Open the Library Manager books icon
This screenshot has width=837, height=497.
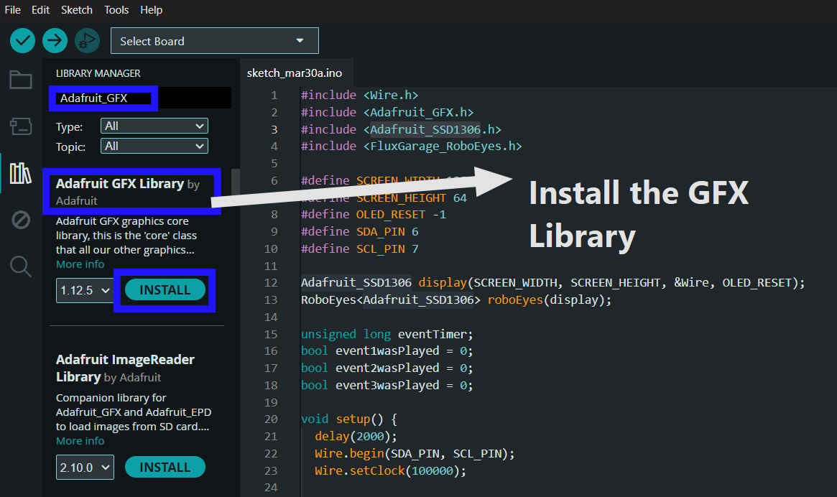(x=21, y=173)
